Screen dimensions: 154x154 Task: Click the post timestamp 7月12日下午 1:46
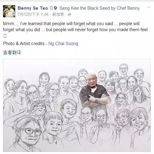pos(33,15)
